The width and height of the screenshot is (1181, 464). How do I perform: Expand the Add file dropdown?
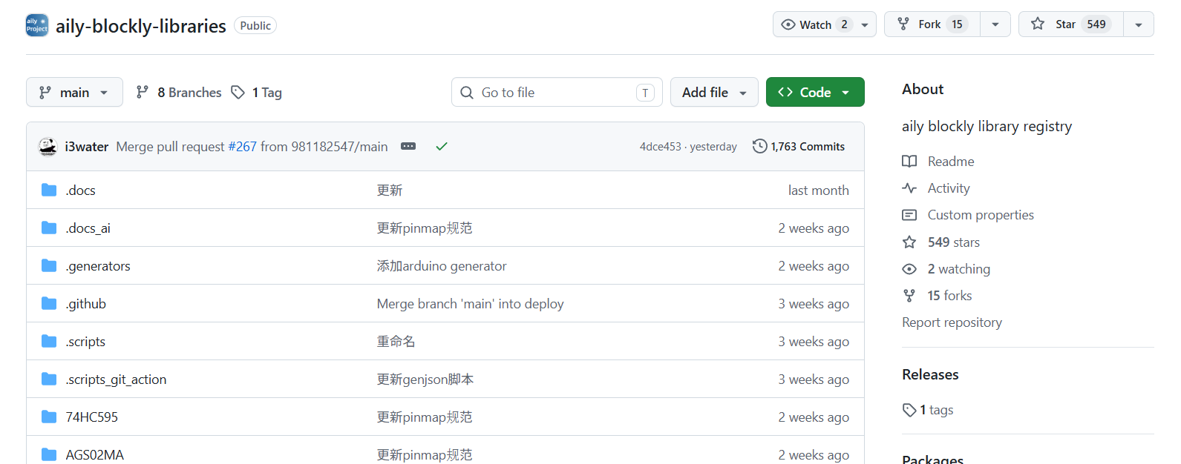[x=714, y=92]
